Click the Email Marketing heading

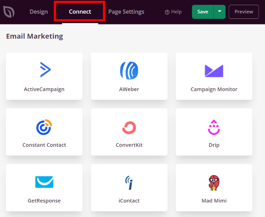tap(35, 36)
